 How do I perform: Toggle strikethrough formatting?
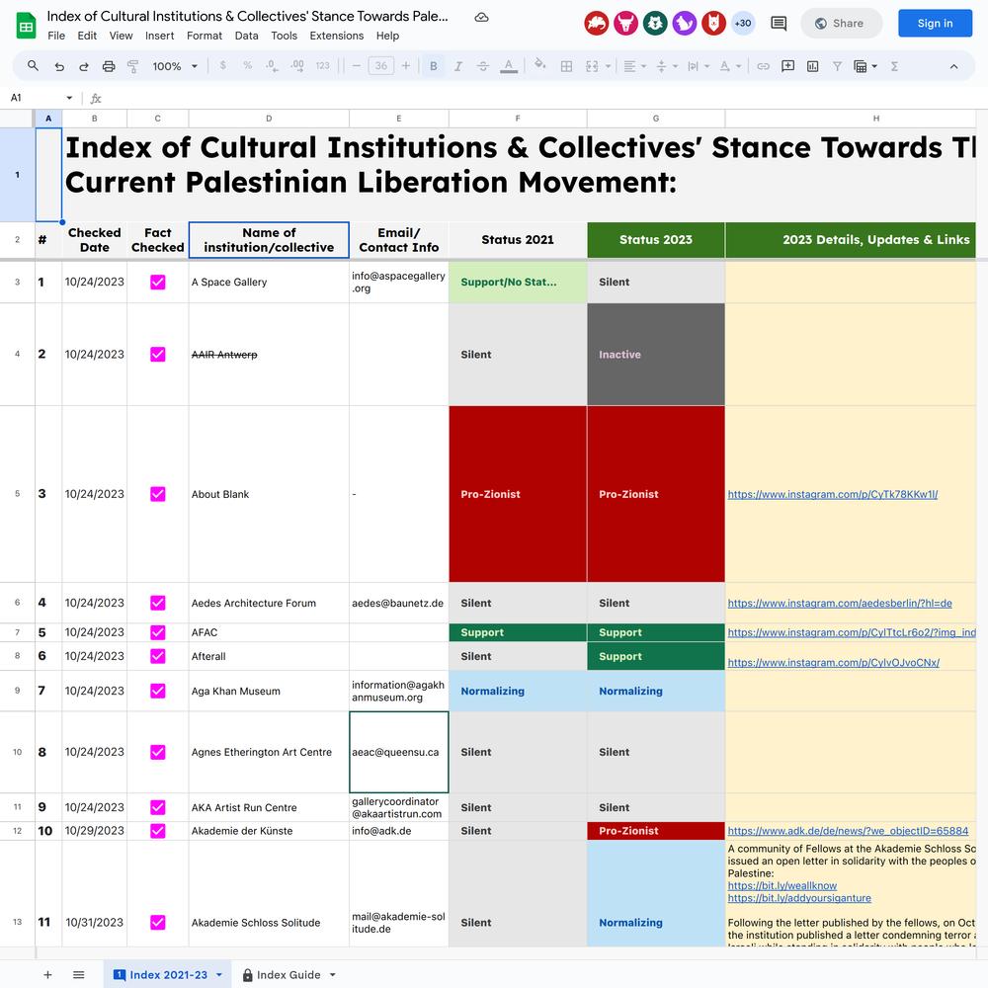point(483,66)
